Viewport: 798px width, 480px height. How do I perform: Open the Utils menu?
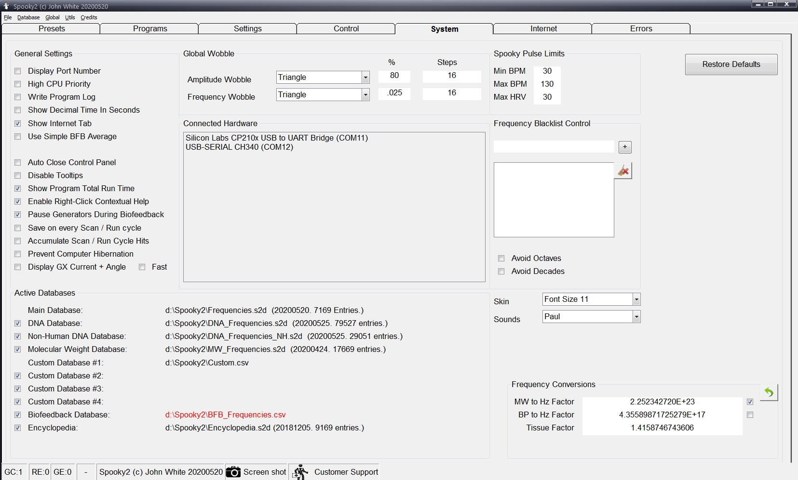(x=70, y=17)
